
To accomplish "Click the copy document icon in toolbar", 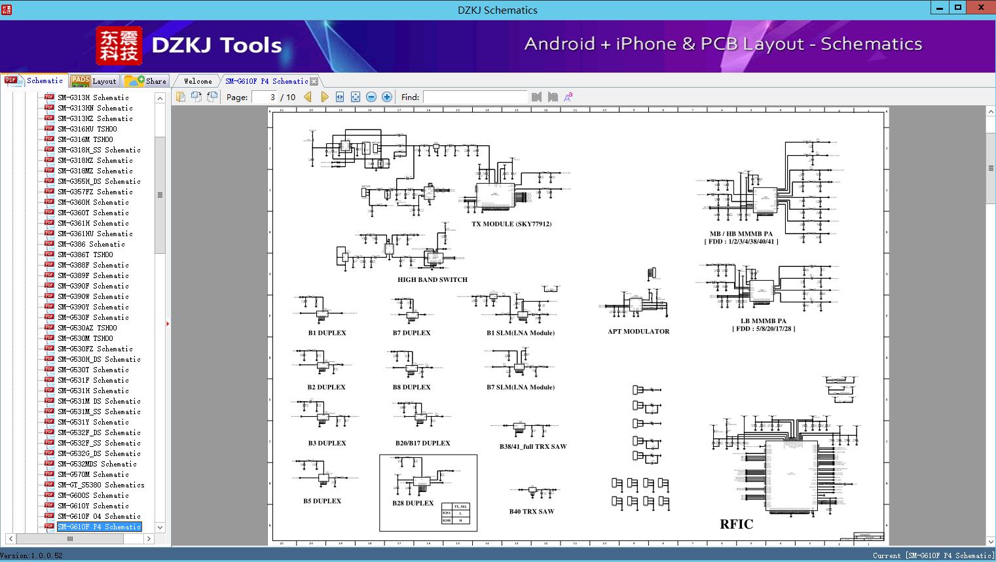I will coord(180,97).
